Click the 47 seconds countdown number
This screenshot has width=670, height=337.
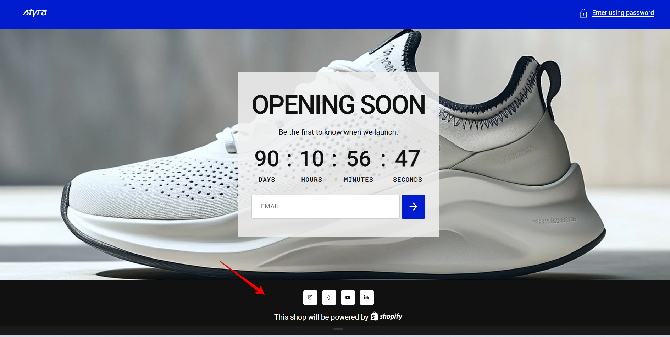click(408, 158)
